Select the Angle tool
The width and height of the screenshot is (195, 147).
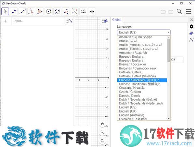tap(66, 12)
